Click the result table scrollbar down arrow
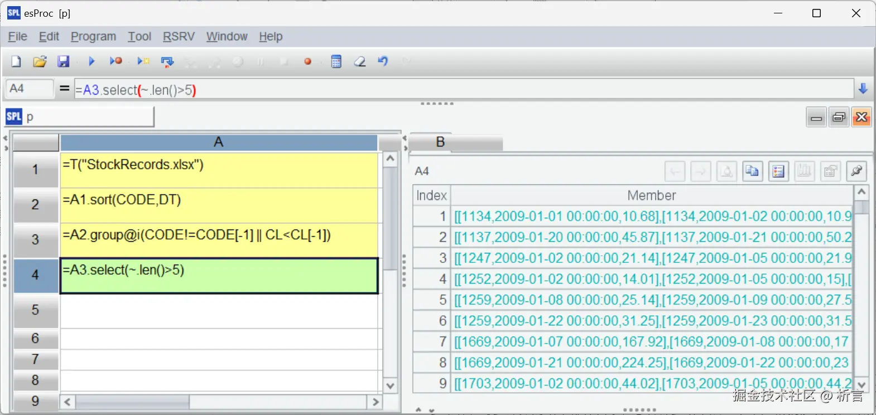Viewport: 876px width, 415px height. pyautogui.click(x=861, y=385)
